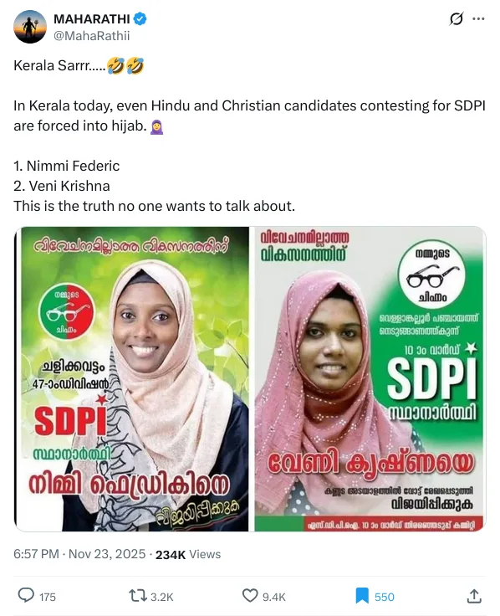The image size is (500, 616).
Task: Click the blue verified badge
Action: click(x=140, y=18)
